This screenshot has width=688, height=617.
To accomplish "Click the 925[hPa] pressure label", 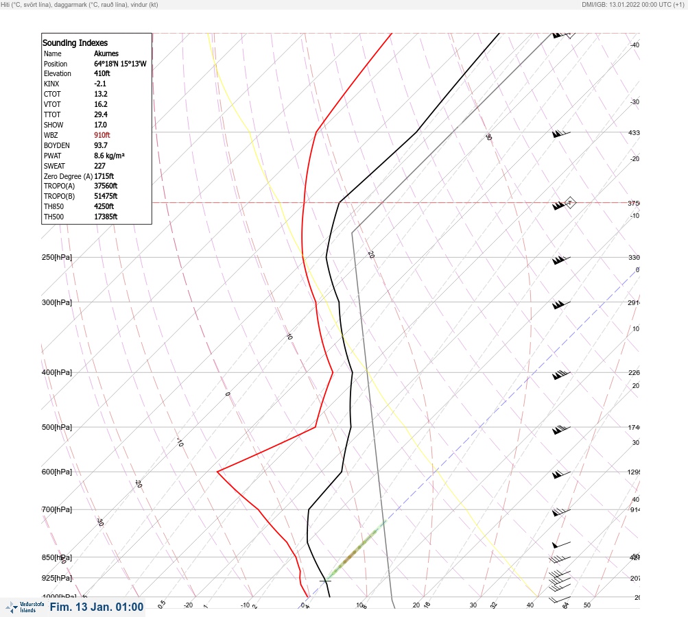I will pos(57,578).
